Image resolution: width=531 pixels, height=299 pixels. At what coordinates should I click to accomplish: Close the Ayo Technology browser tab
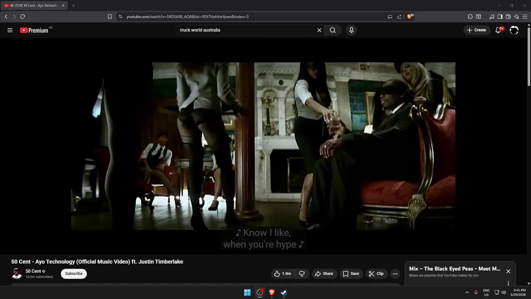[63, 5]
